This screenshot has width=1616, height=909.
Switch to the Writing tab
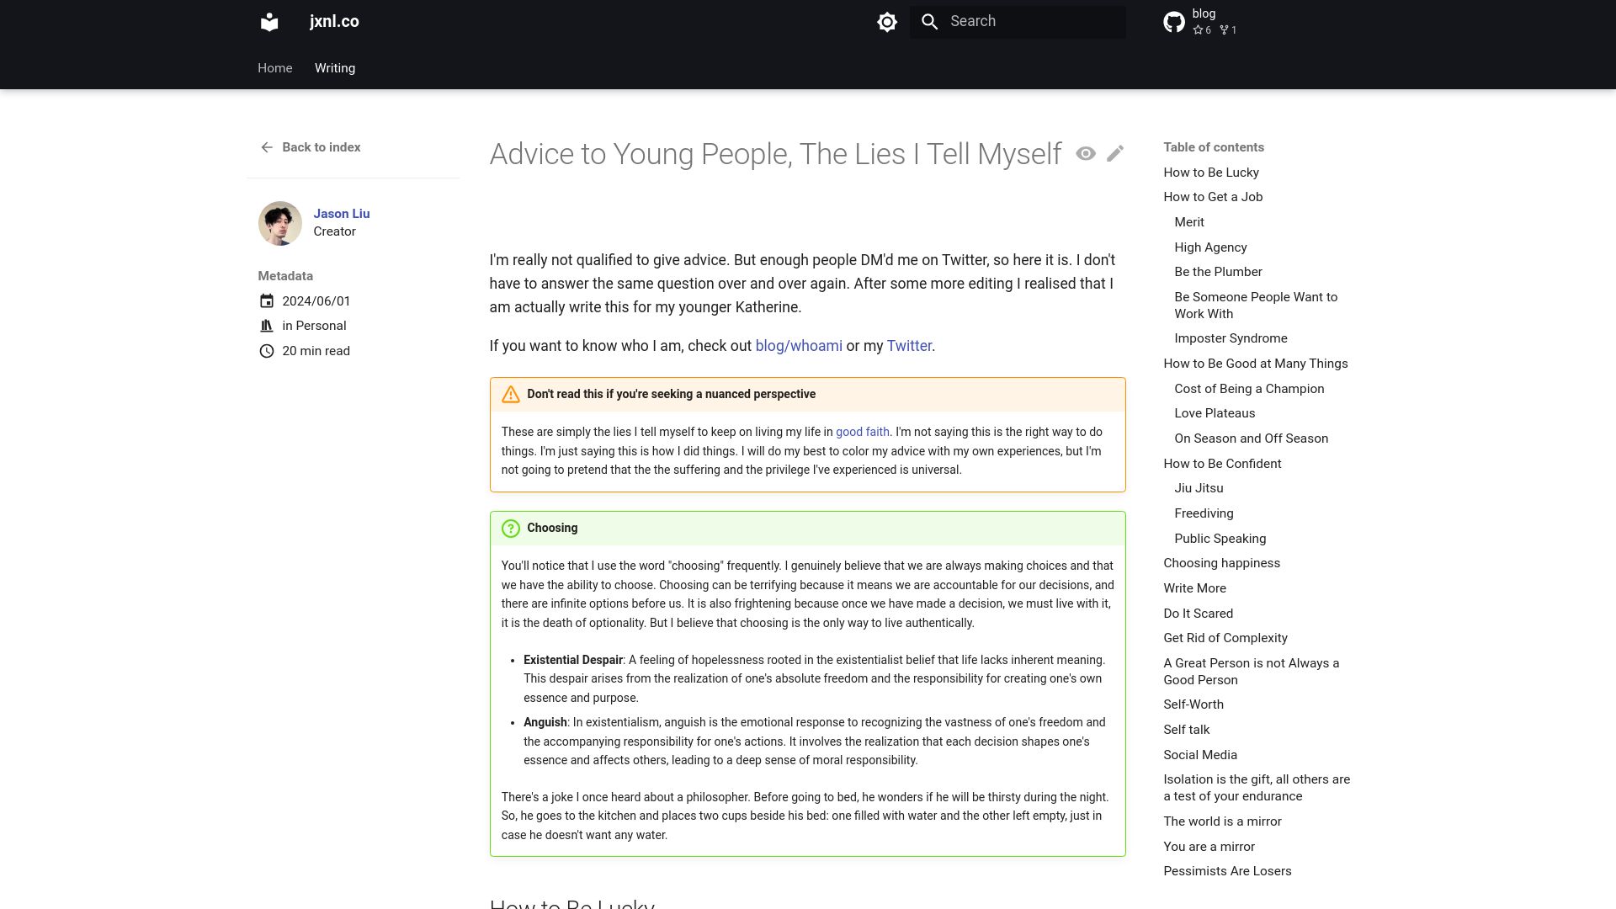click(335, 68)
